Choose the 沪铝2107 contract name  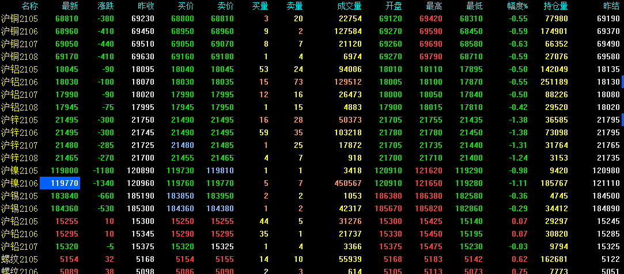(19, 94)
